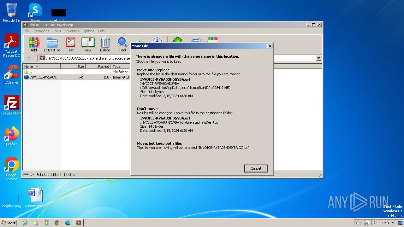Select the Acrobat Reader DC desktop icon

11,45
